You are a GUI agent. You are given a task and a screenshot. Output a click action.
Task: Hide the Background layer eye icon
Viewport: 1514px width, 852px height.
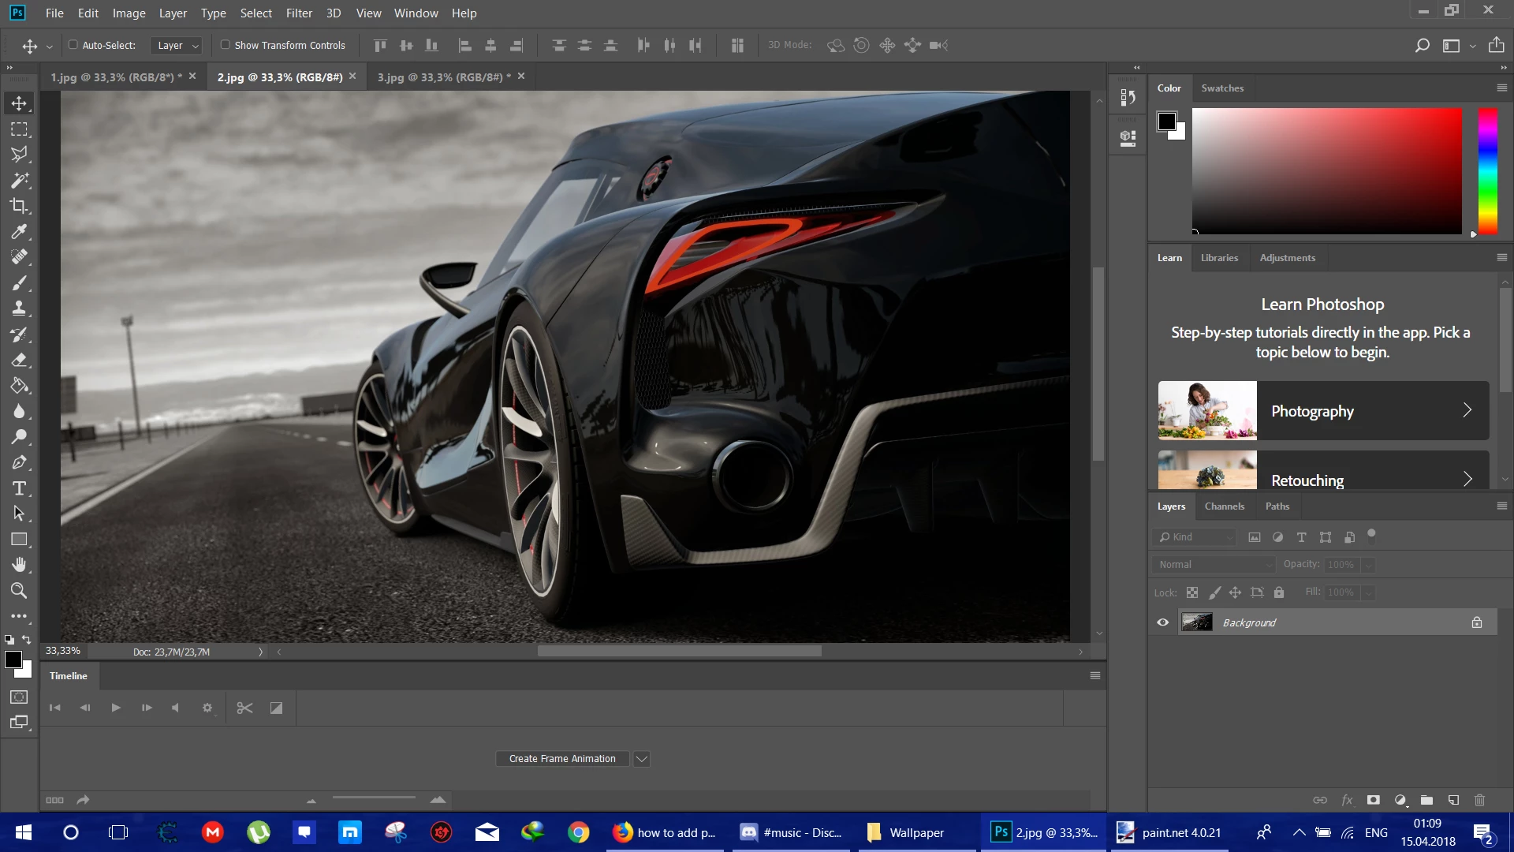click(x=1162, y=622)
